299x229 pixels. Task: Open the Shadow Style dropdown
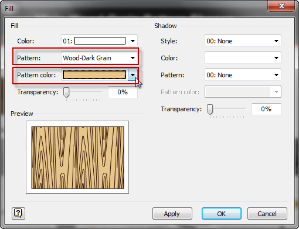point(243,41)
